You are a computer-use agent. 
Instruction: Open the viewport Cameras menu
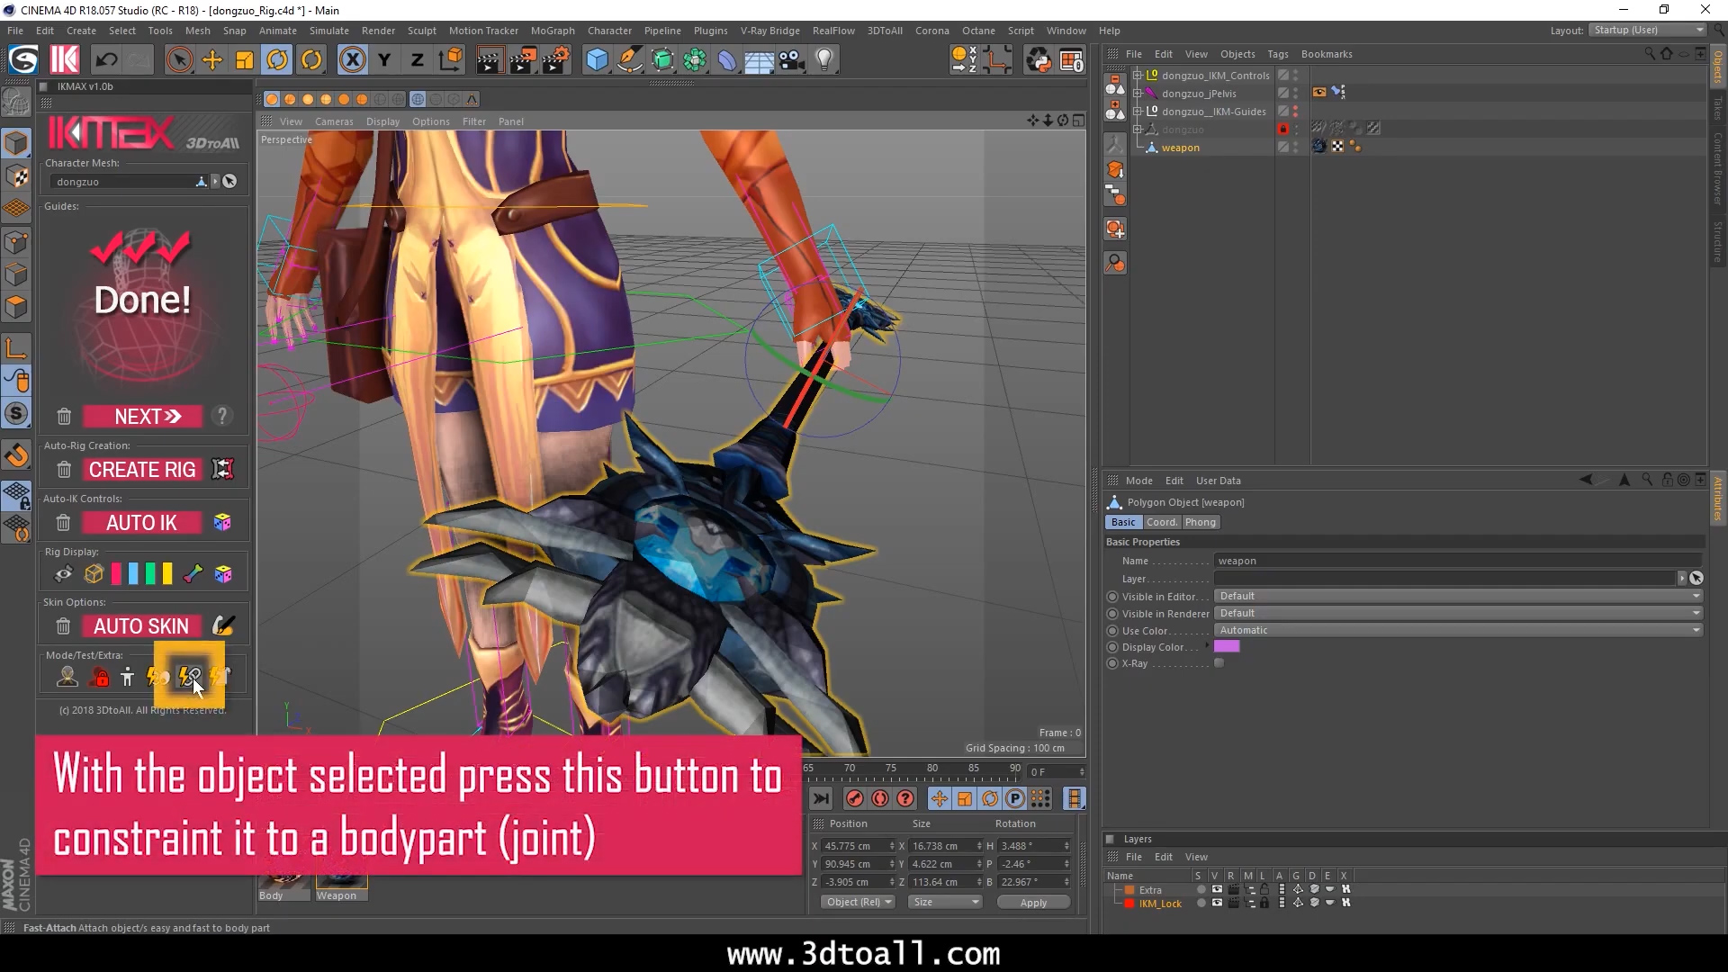pyautogui.click(x=334, y=121)
